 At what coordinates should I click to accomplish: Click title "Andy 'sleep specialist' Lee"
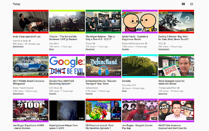point(27,37)
